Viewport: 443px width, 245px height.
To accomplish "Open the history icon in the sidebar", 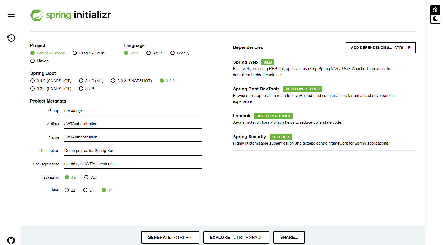I will [11, 38].
